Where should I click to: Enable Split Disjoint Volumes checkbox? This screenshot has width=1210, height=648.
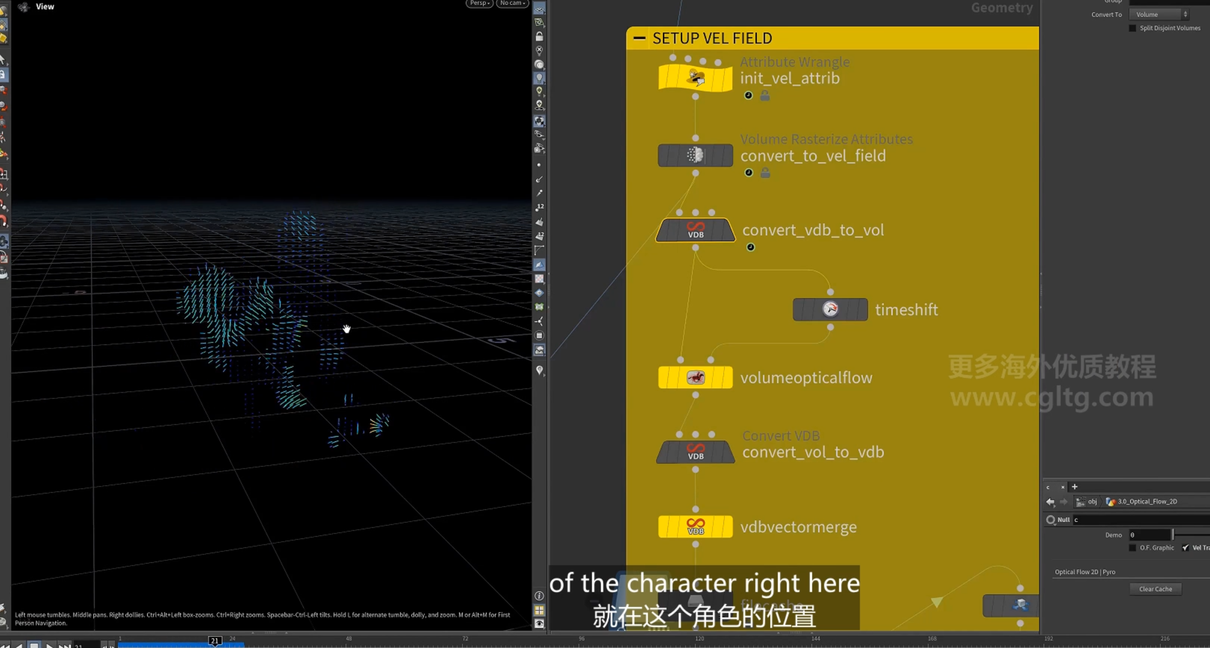(1132, 28)
